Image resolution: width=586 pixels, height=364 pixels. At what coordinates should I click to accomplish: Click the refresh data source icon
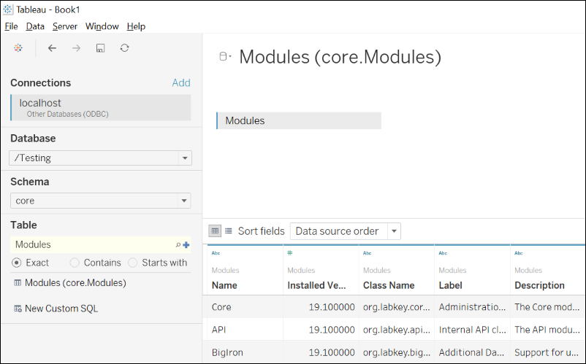[x=124, y=48]
